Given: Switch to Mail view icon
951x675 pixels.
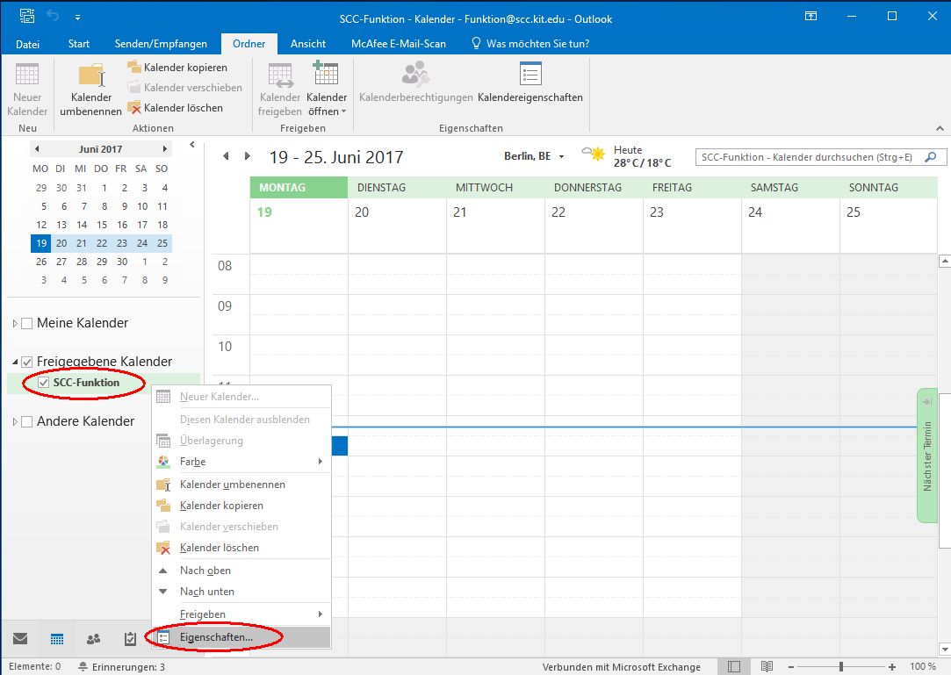Looking at the screenshot, I should tap(20, 638).
